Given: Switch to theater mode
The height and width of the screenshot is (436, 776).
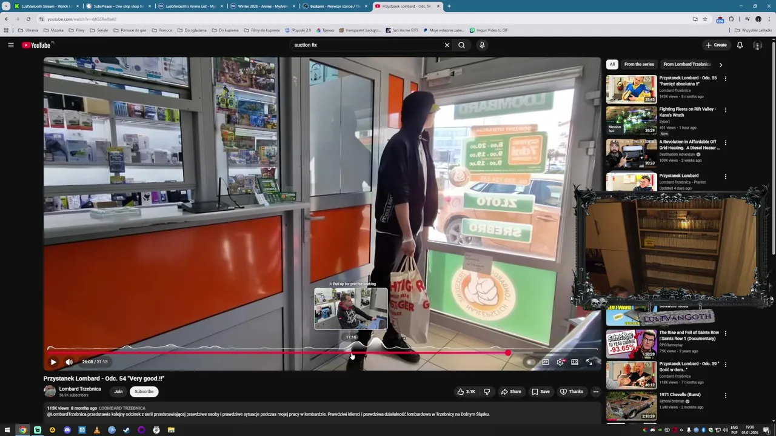Looking at the screenshot, I should (575, 362).
